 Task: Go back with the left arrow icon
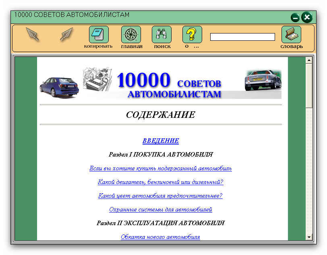[x=32, y=34]
